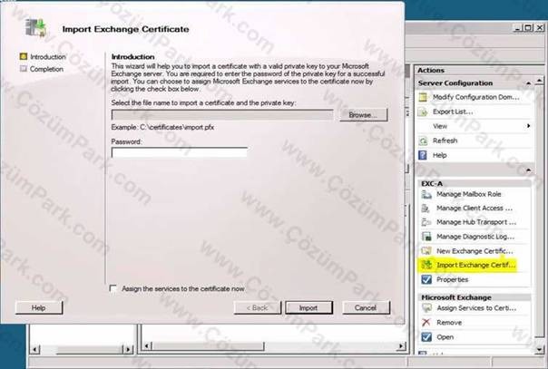Click the left tree pane scroll right arrow
The height and width of the screenshot is (369, 548).
tap(128, 349)
